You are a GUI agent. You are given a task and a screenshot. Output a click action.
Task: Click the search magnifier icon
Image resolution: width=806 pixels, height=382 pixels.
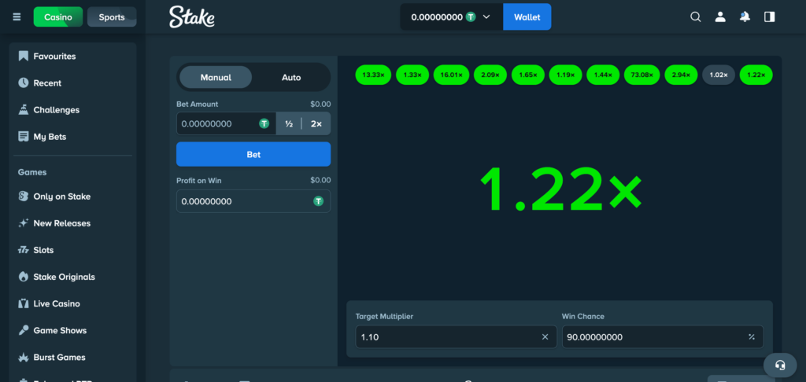point(695,17)
